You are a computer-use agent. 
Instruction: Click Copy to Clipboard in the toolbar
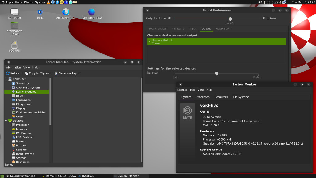(38, 73)
